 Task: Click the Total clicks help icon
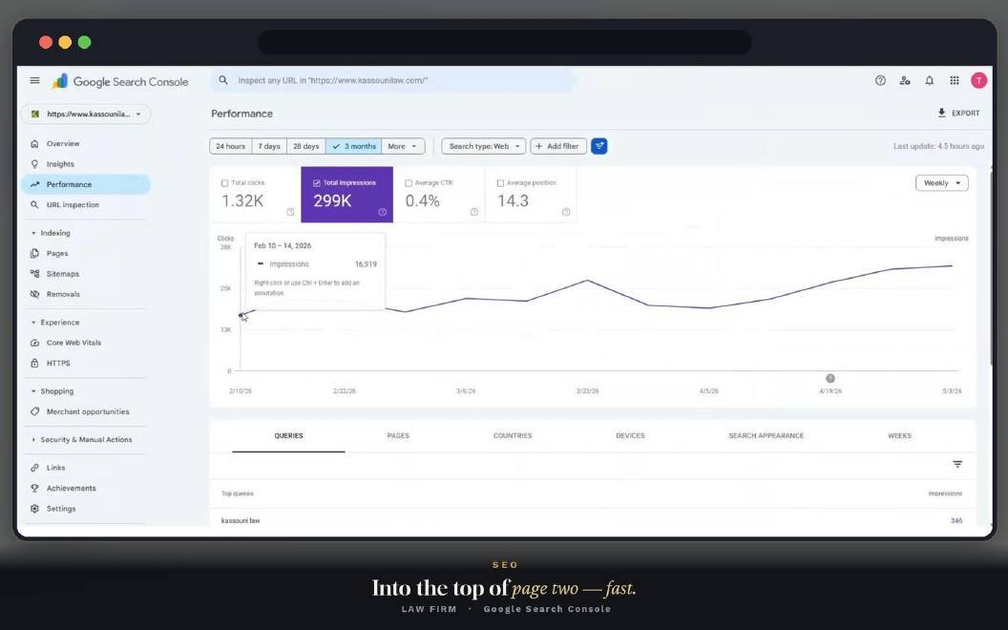(290, 212)
